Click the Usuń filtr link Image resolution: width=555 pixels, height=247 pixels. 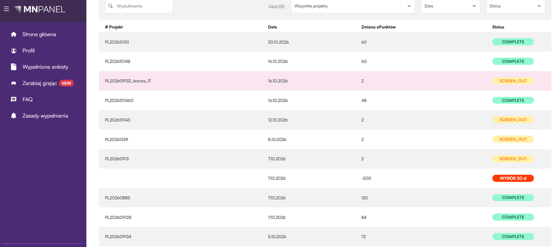click(277, 6)
